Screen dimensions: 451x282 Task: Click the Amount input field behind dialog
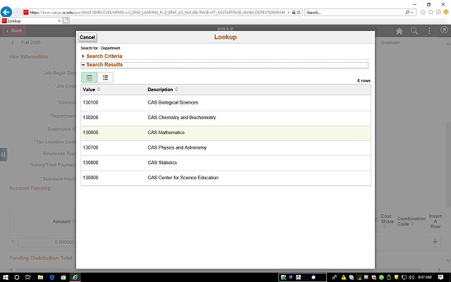[47, 243]
